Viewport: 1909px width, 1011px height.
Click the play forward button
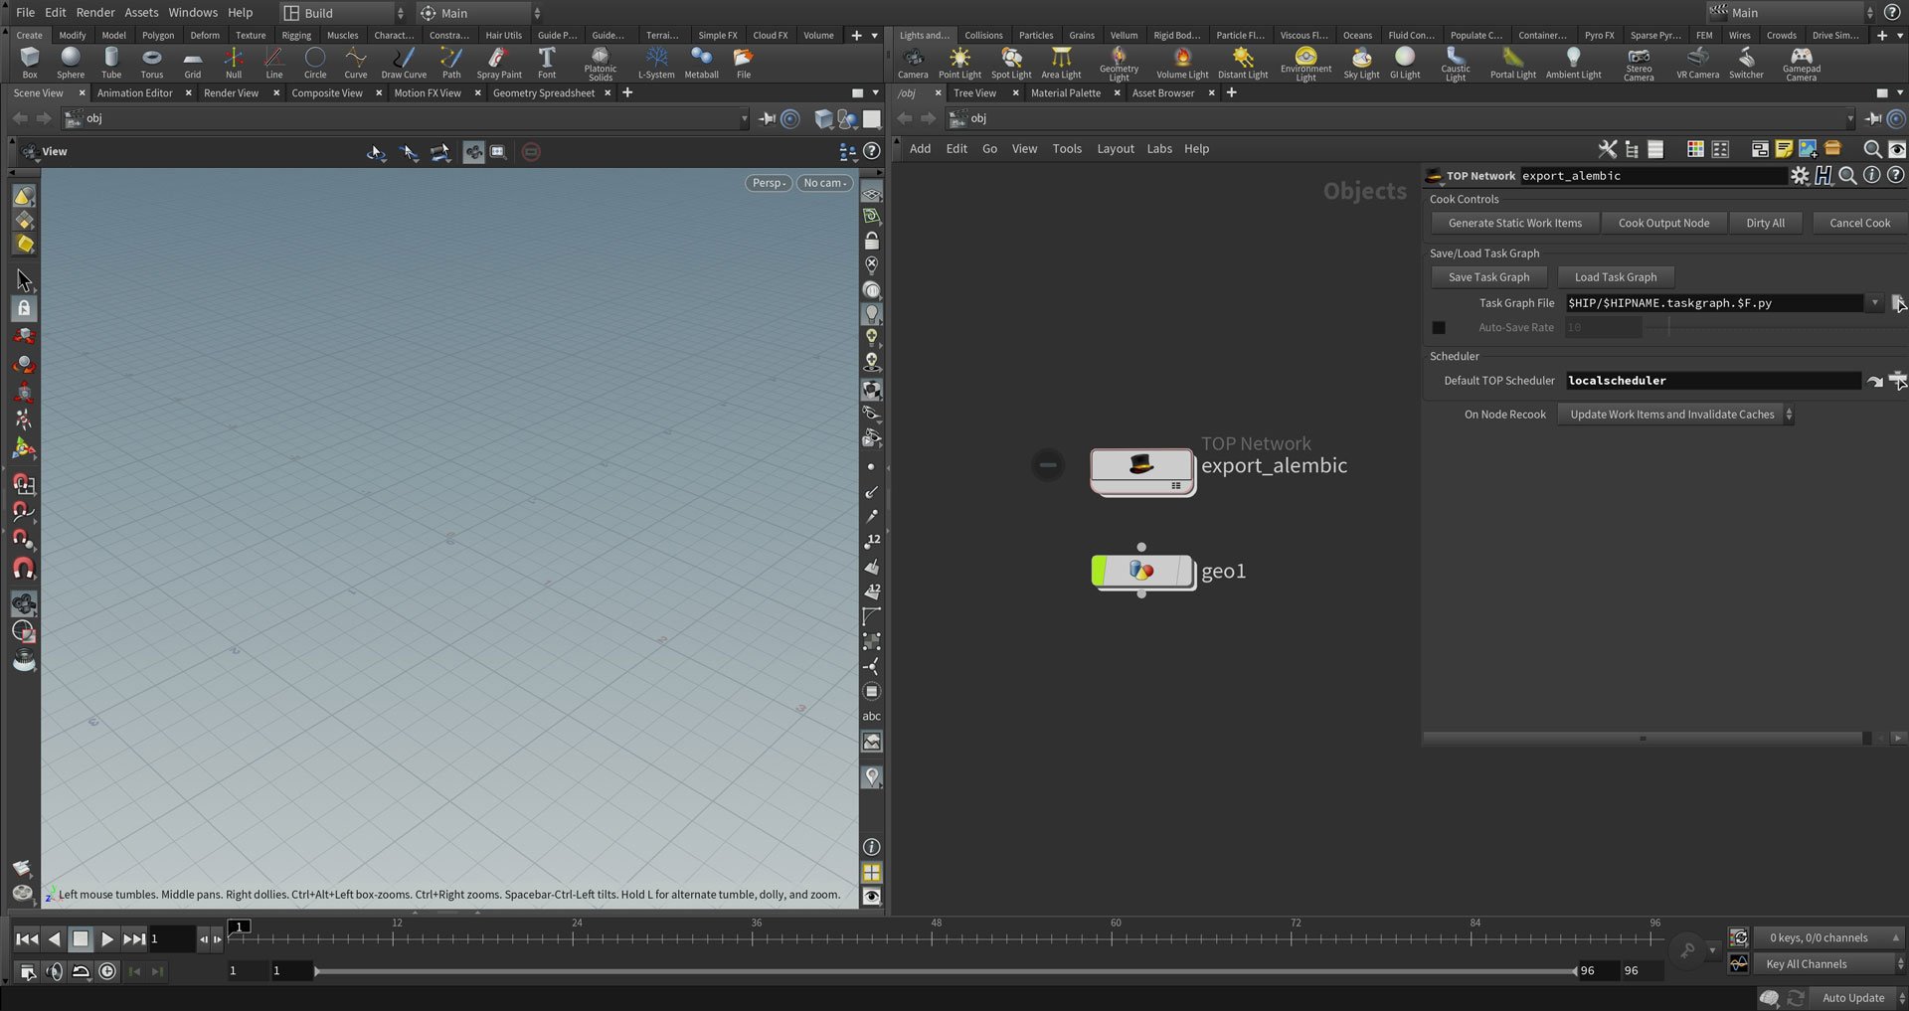[x=107, y=939]
